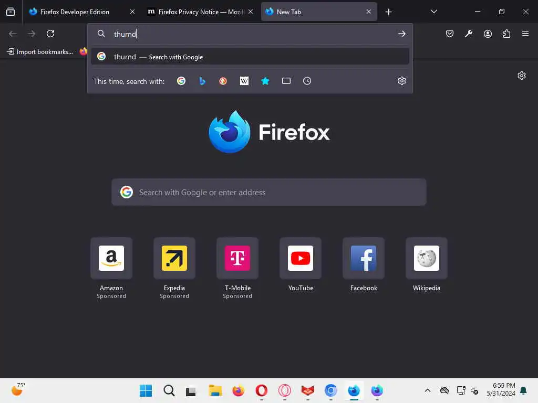538x403 pixels.
Task: Click the go arrow in address bar
Action: pos(401,34)
